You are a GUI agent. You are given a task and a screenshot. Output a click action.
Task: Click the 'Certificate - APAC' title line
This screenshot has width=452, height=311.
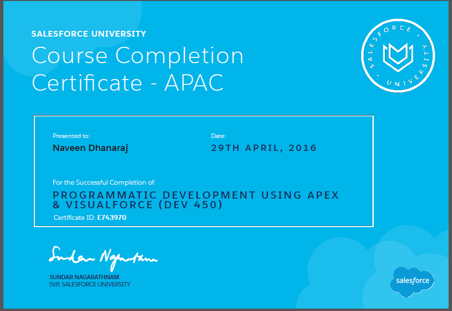[x=127, y=83]
